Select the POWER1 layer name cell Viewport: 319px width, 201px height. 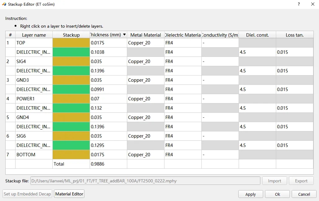click(34, 99)
